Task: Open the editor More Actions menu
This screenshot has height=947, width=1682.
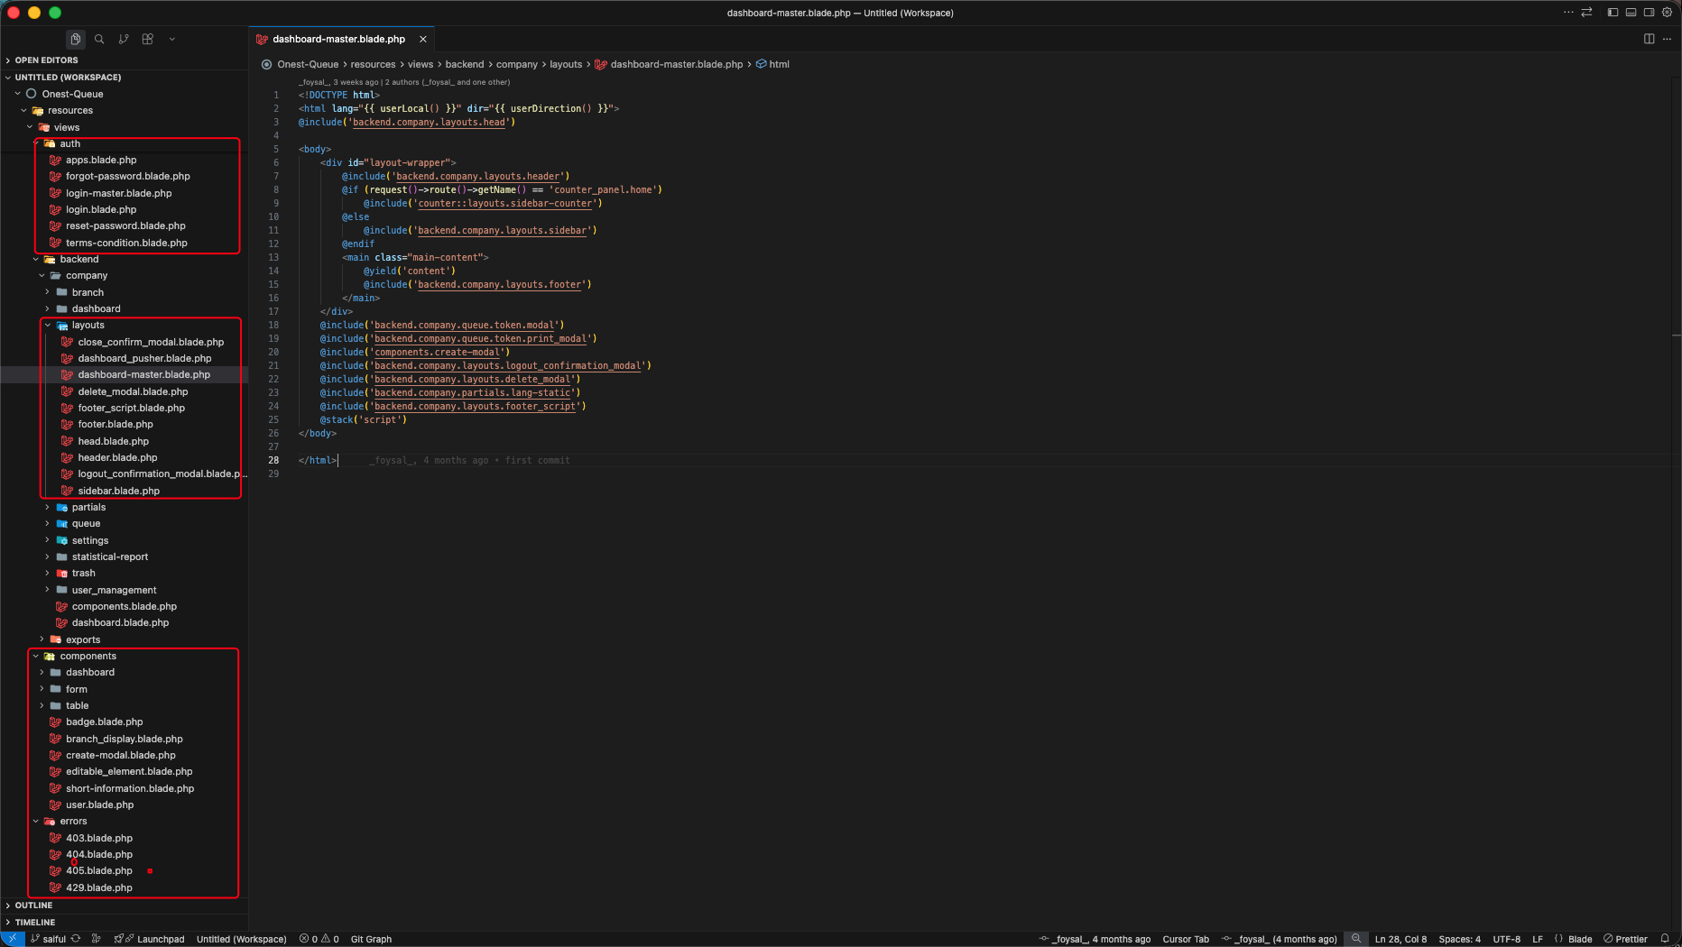Action: pyautogui.click(x=1667, y=39)
